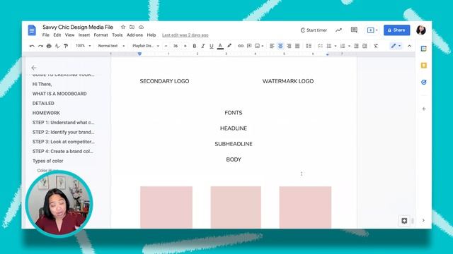This screenshot has width=453, height=254.
Task: Open the View menu
Action: 69,35
